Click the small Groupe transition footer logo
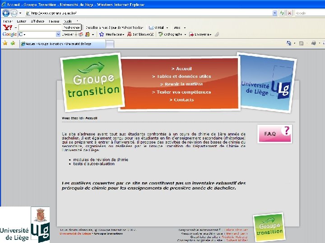 269,227
